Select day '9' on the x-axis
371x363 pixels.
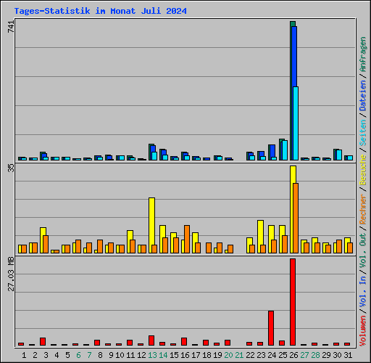(111, 355)
